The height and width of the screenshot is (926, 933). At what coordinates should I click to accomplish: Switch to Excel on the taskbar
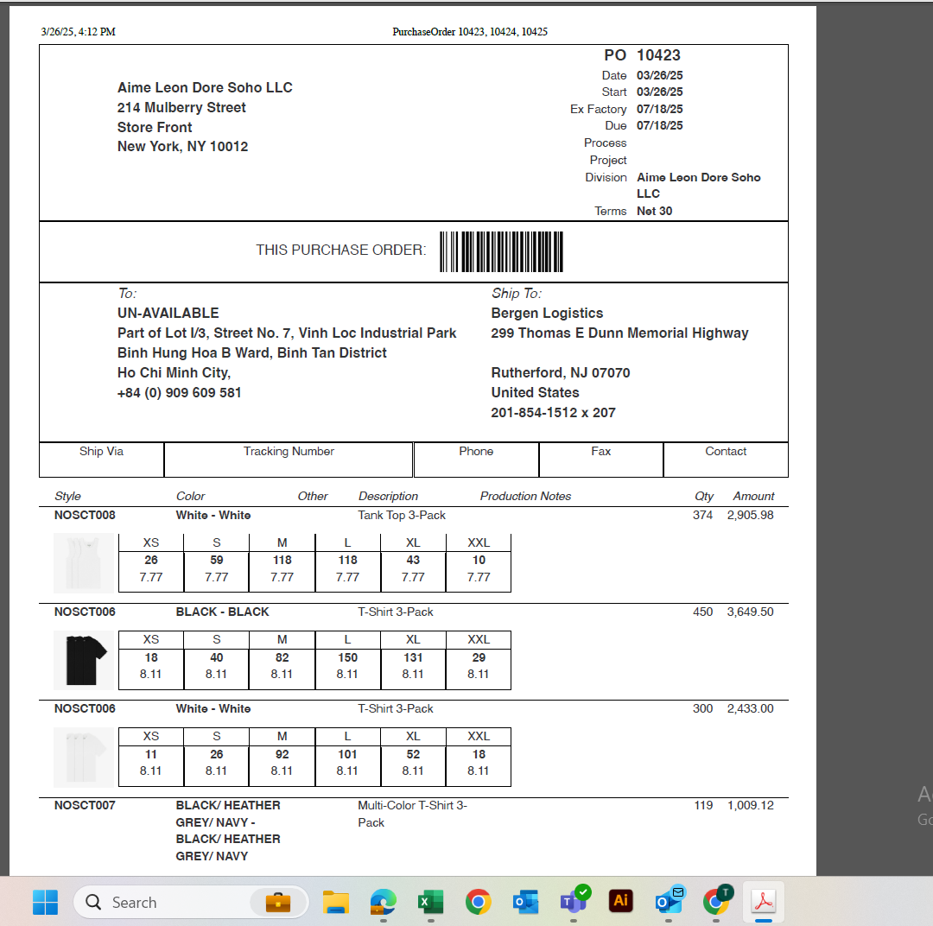coord(431,902)
